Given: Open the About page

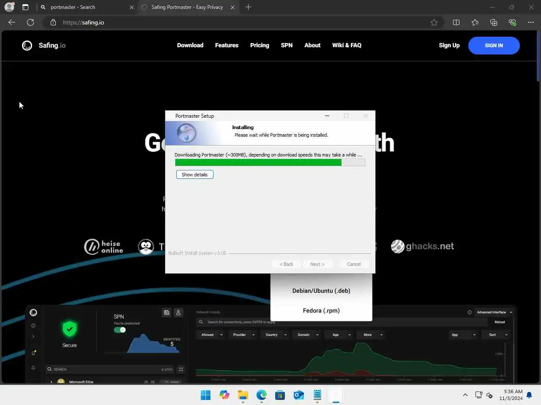Looking at the screenshot, I should click(x=312, y=45).
